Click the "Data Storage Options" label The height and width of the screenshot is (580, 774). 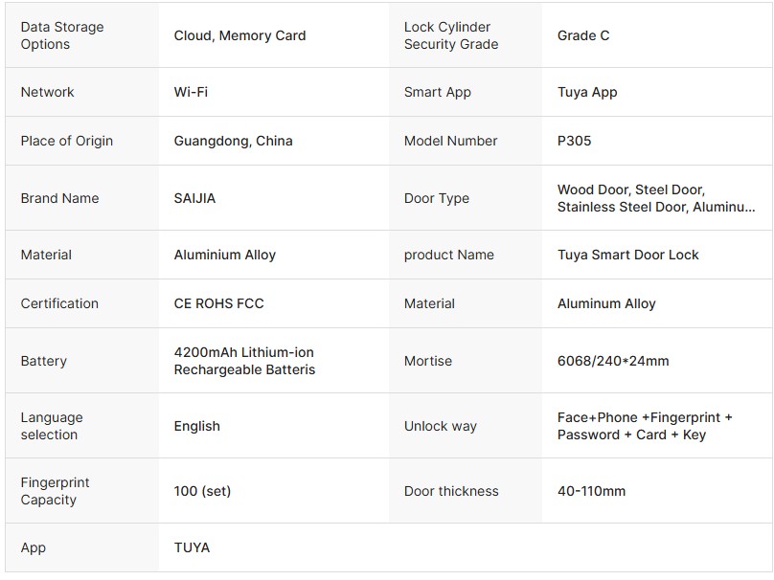pos(62,35)
